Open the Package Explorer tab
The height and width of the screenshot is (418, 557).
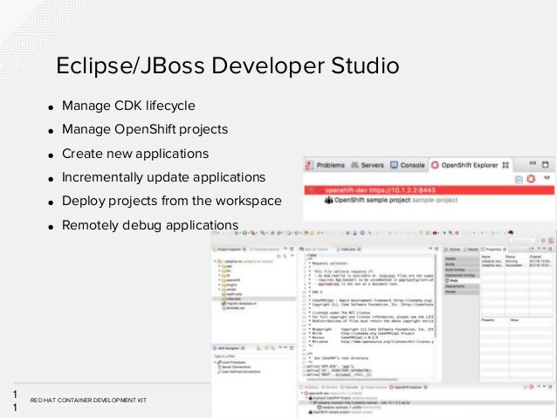point(265,250)
